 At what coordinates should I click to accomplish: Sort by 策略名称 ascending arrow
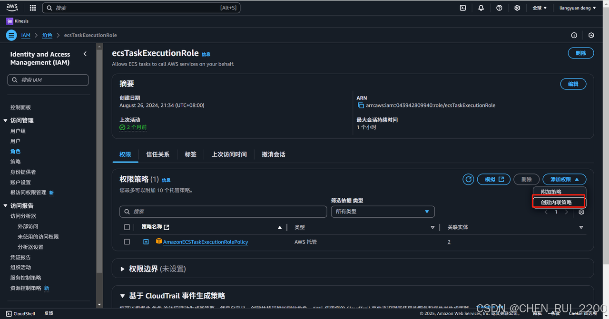click(x=280, y=228)
